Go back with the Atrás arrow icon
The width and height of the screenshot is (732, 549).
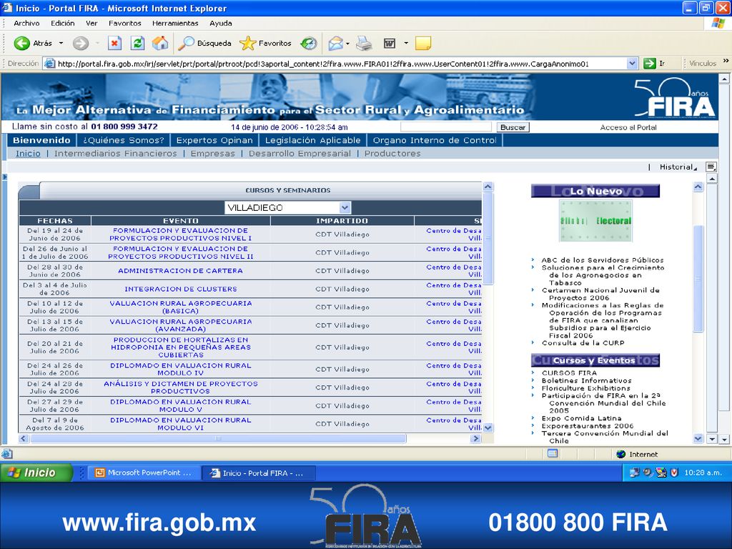(21, 44)
